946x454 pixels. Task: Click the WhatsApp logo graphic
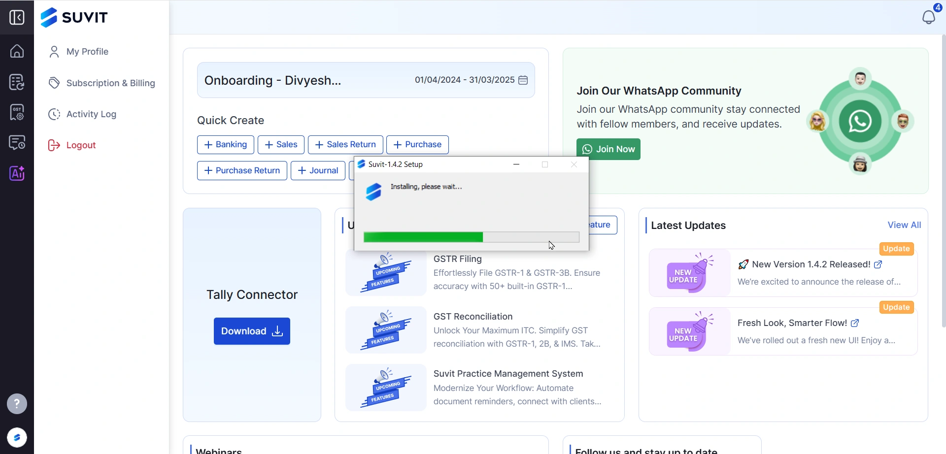(860, 121)
